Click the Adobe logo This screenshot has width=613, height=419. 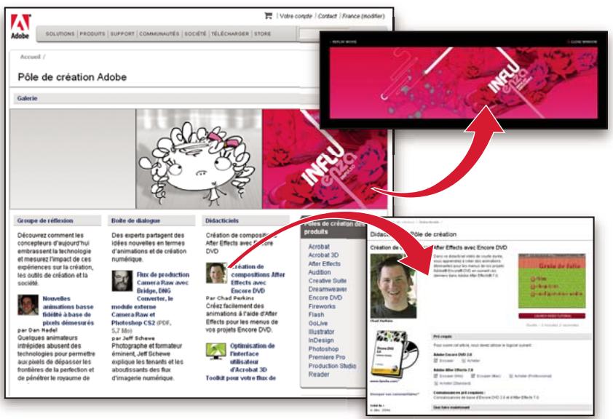click(x=20, y=26)
